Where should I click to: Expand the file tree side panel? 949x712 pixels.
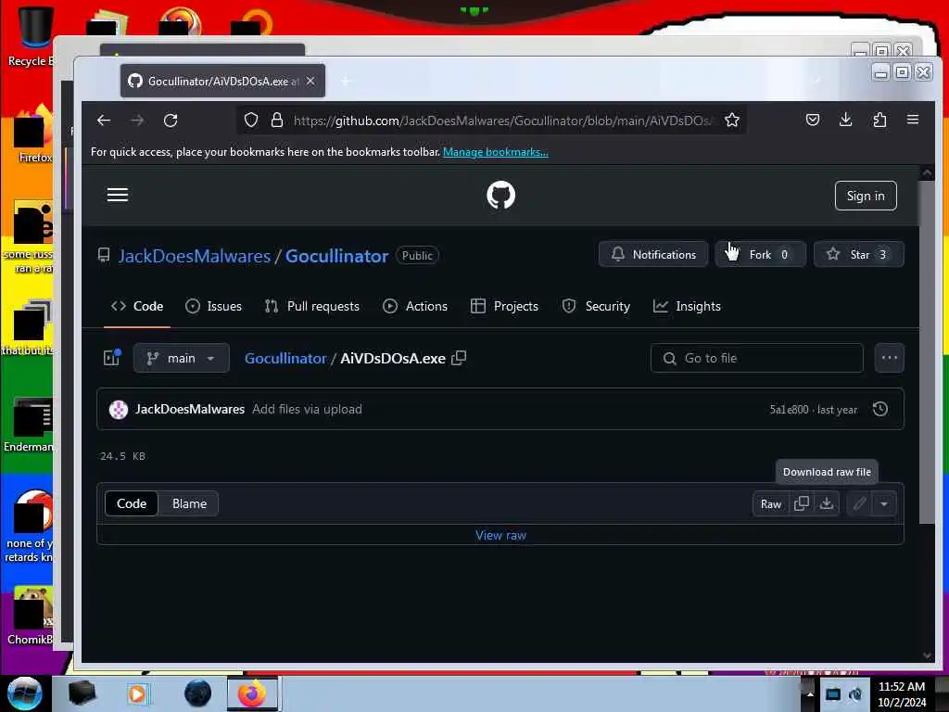[112, 358]
